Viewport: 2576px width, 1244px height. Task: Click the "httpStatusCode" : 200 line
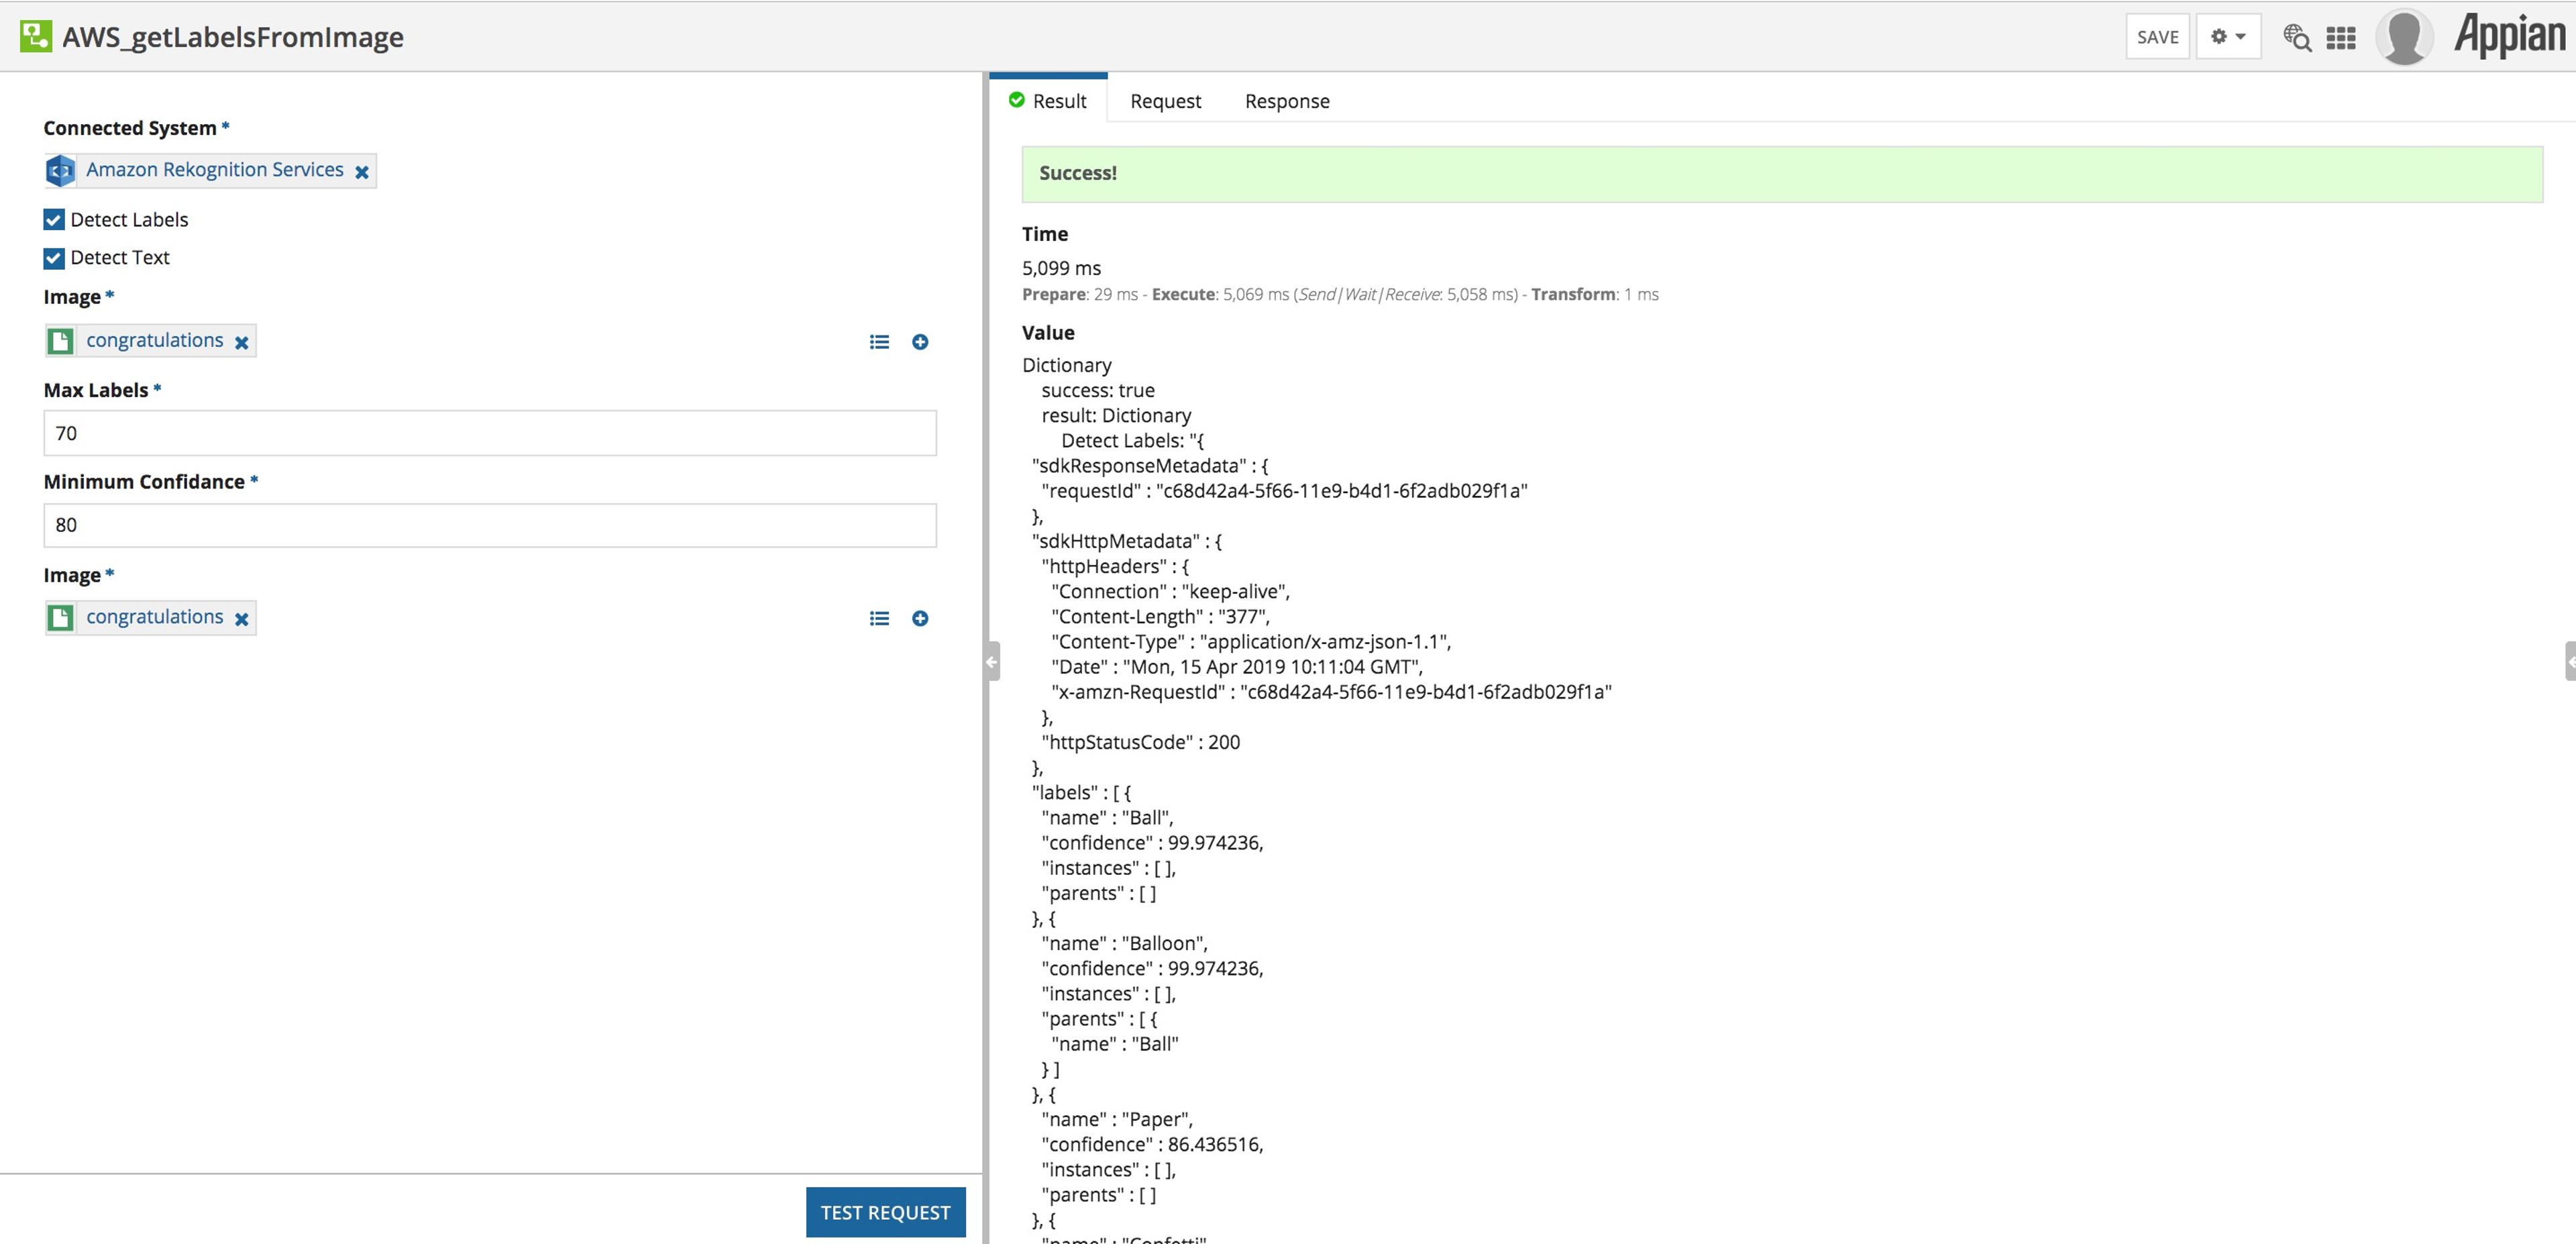[1141, 742]
